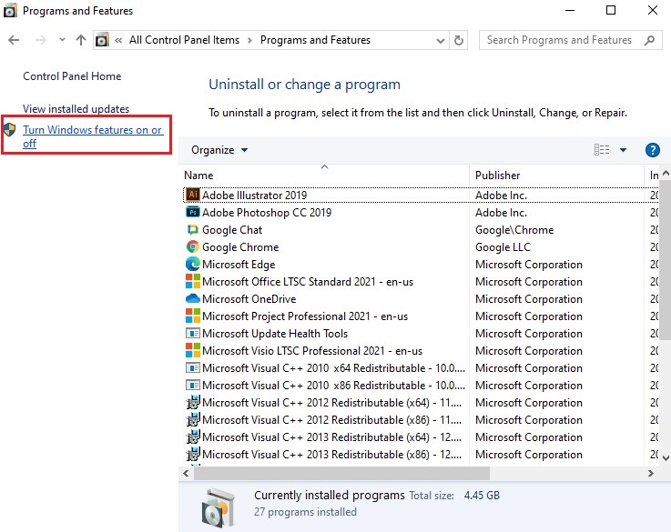Click the search magnifier icon

649,40
